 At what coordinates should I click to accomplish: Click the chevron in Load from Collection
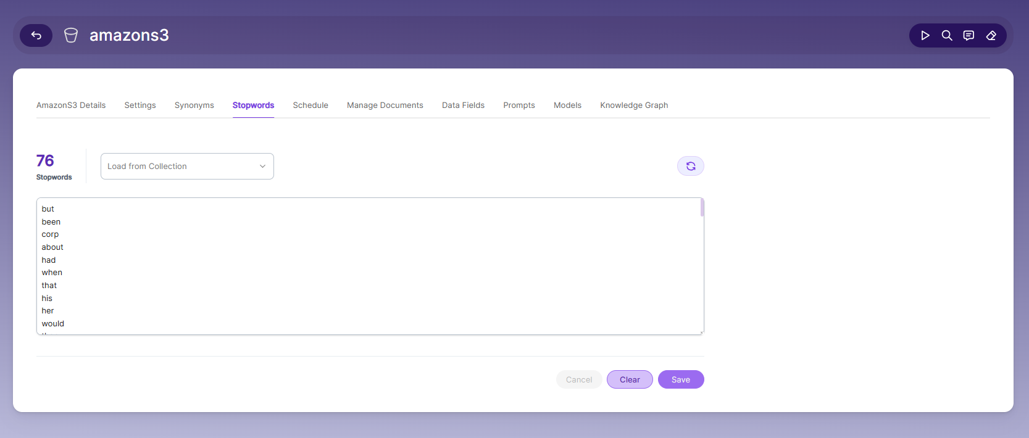(x=262, y=167)
